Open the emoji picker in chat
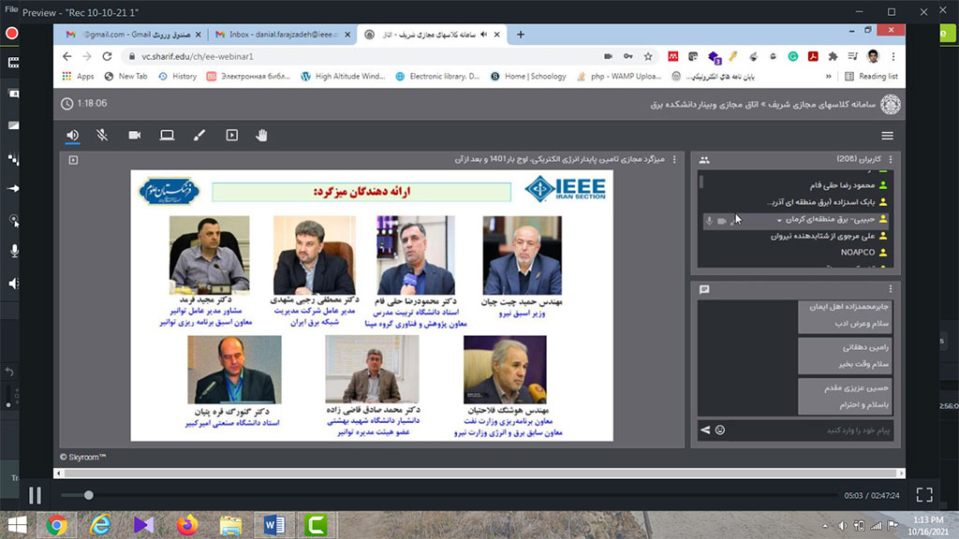The height and width of the screenshot is (539, 959). click(x=720, y=430)
